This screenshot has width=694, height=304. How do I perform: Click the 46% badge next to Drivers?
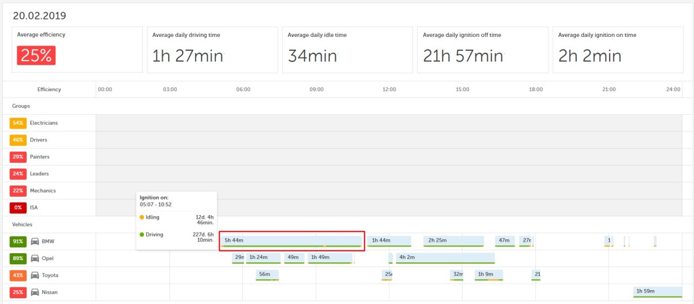tap(17, 140)
